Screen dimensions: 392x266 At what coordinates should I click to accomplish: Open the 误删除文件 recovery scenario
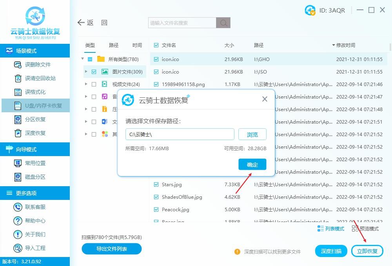pos(35,65)
